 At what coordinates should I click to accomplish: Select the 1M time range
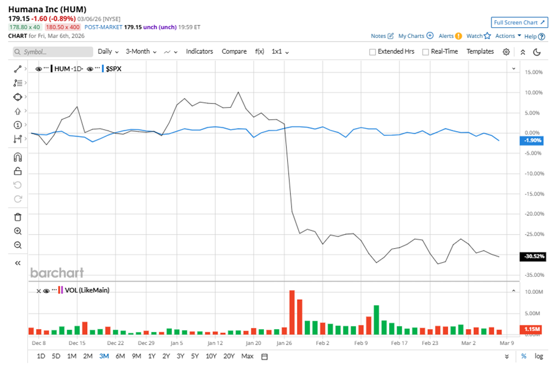(72, 356)
